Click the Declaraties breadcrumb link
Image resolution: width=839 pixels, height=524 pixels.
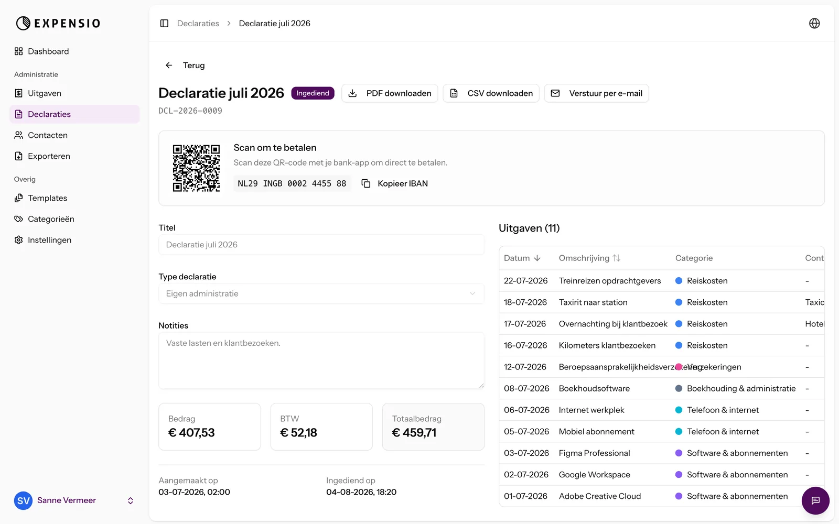[x=198, y=23]
